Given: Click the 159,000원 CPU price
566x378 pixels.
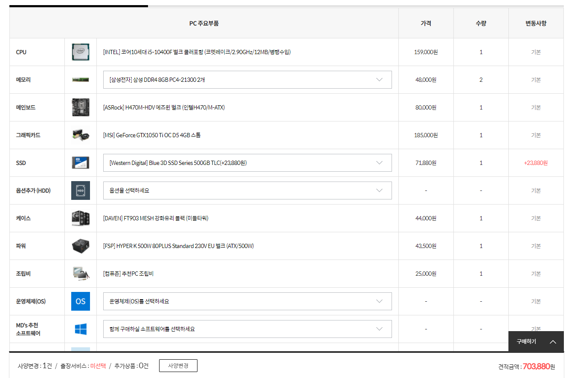Looking at the screenshot, I should click(426, 52).
